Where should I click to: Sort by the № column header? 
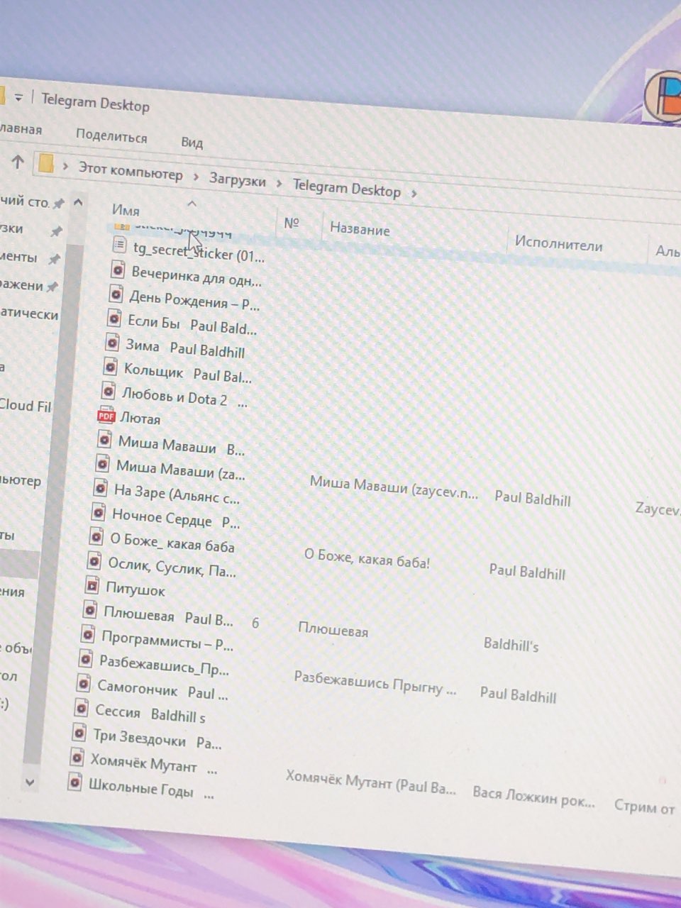click(291, 223)
